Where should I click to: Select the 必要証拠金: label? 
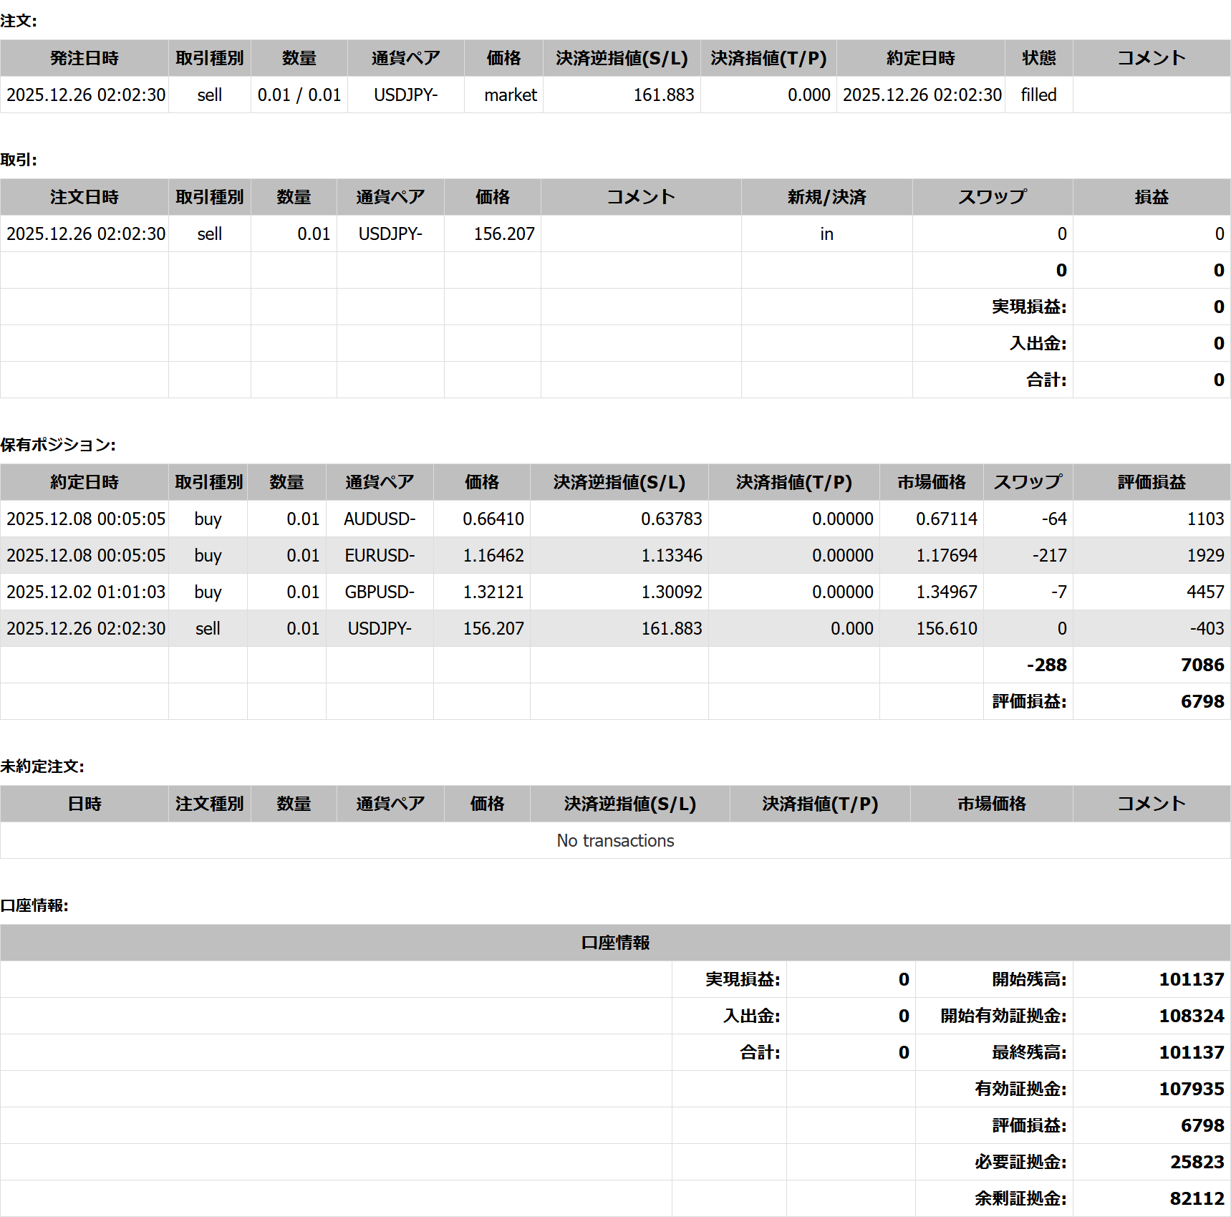point(1020,1162)
